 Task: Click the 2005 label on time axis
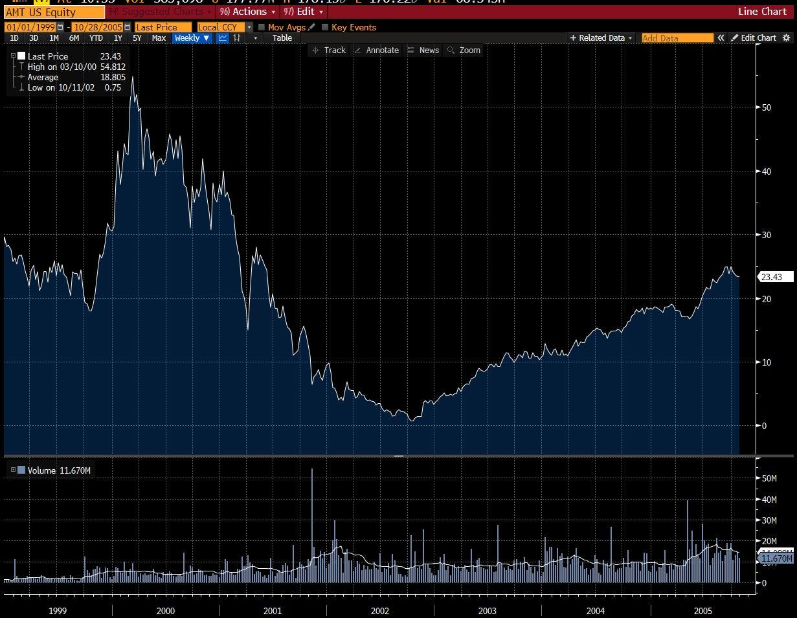(x=702, y=611)
